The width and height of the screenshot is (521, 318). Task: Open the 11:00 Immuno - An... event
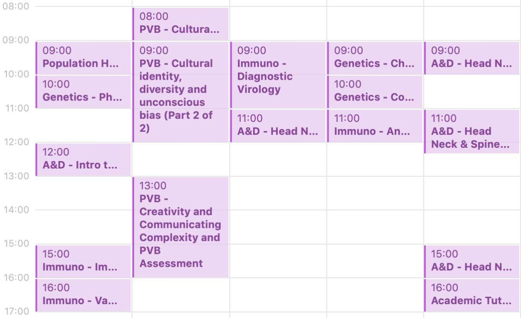pyautogui.click(x=375, y=126)
